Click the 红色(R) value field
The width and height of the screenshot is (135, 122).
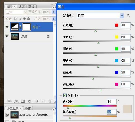click(x=126, y=25)
